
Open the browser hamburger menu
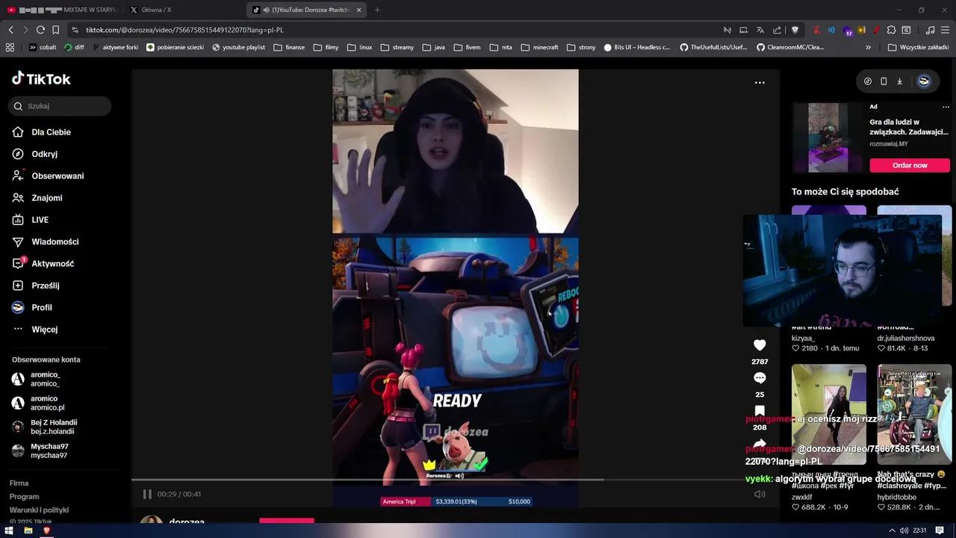[946, 30]
